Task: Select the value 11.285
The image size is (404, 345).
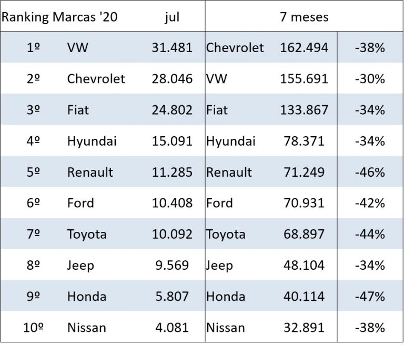Action: (172, 172)
